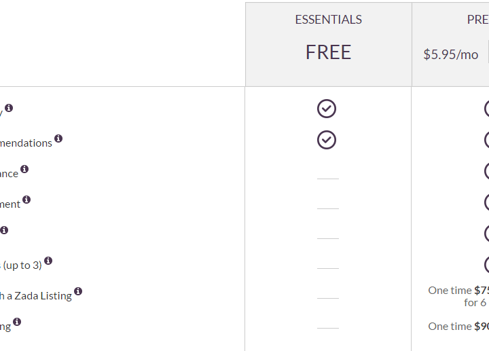Click the $5.95/mo price text

pyautogui.click(x=451, y=54)
